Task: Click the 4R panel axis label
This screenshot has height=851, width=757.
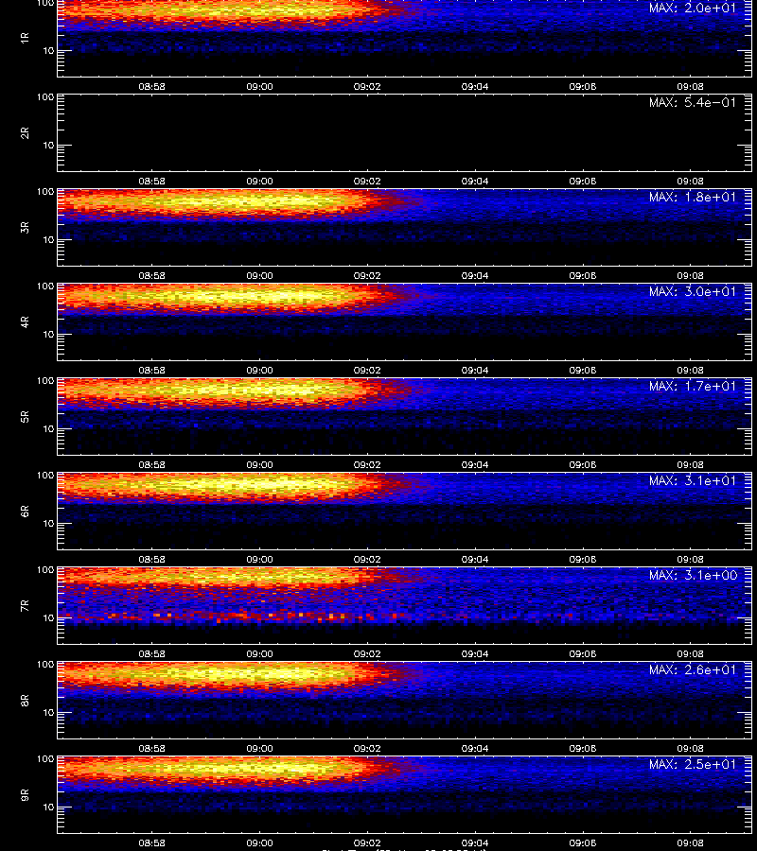Action: pos(25,321)
